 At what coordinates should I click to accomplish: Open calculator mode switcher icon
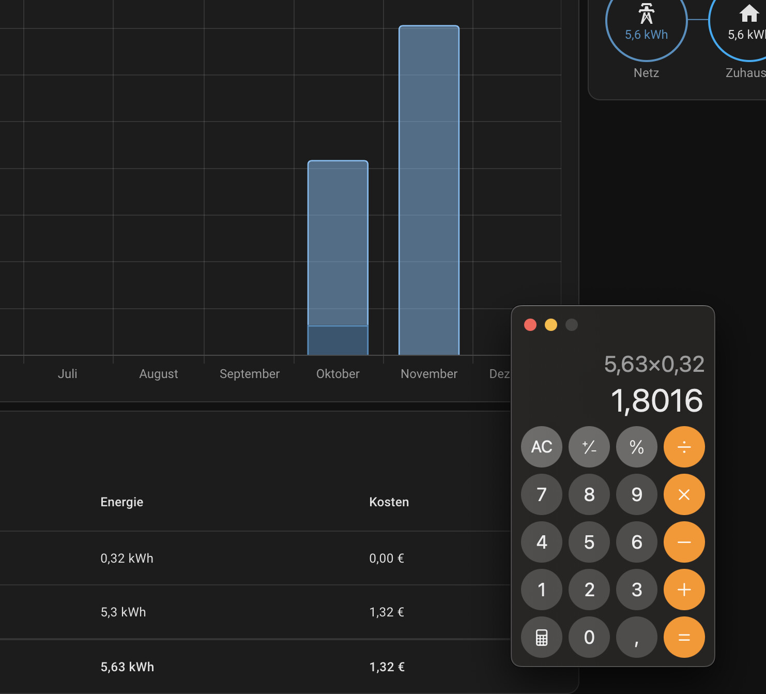(x=541, y=637)
